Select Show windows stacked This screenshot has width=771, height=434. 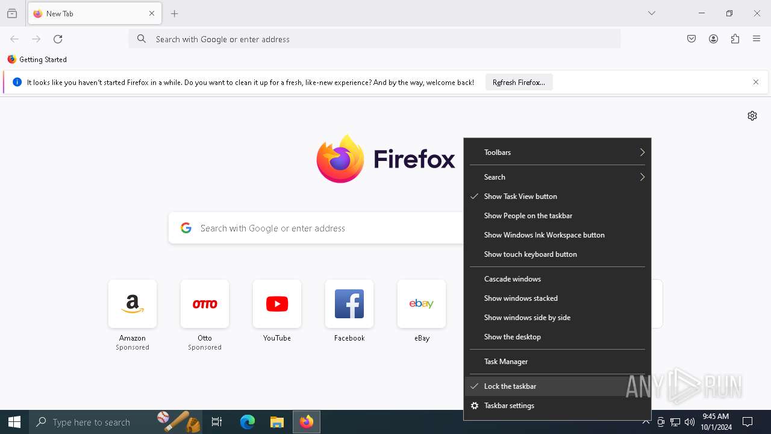[x=557, y=298]
